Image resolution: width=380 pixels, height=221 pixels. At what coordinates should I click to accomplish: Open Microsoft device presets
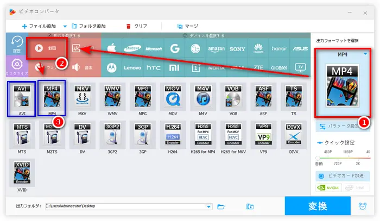click(154, 48)
